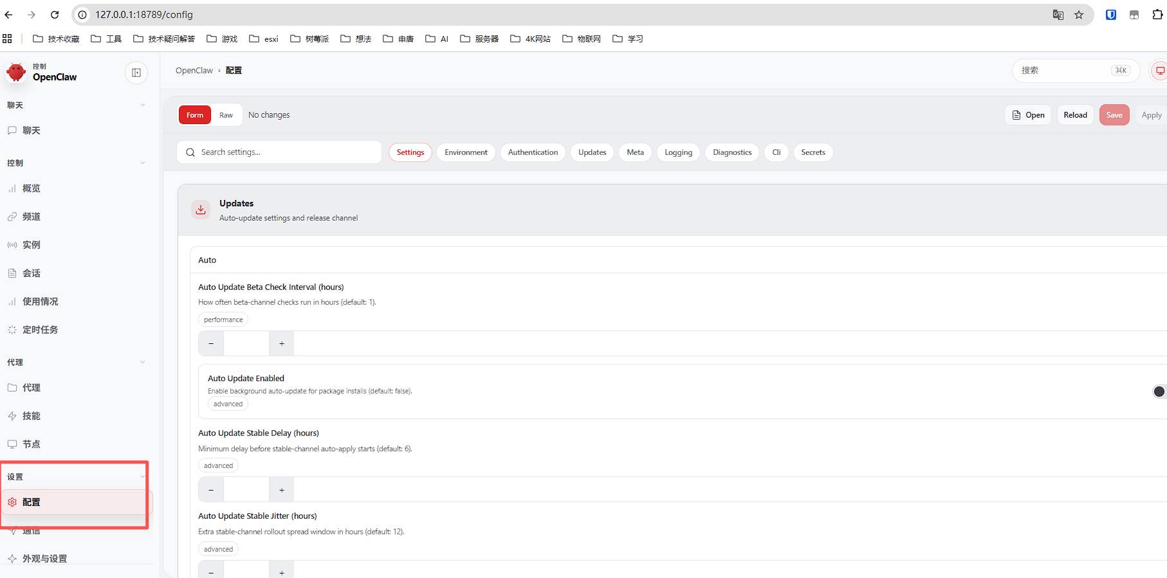Click the Reload config button
This screenshot has height=578, width=1167.
pyautogui.click(x=1076, y=115)
